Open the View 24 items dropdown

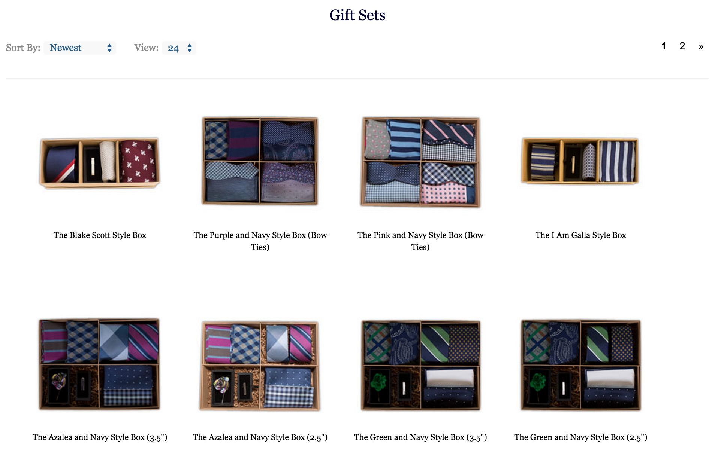(179, 48)
